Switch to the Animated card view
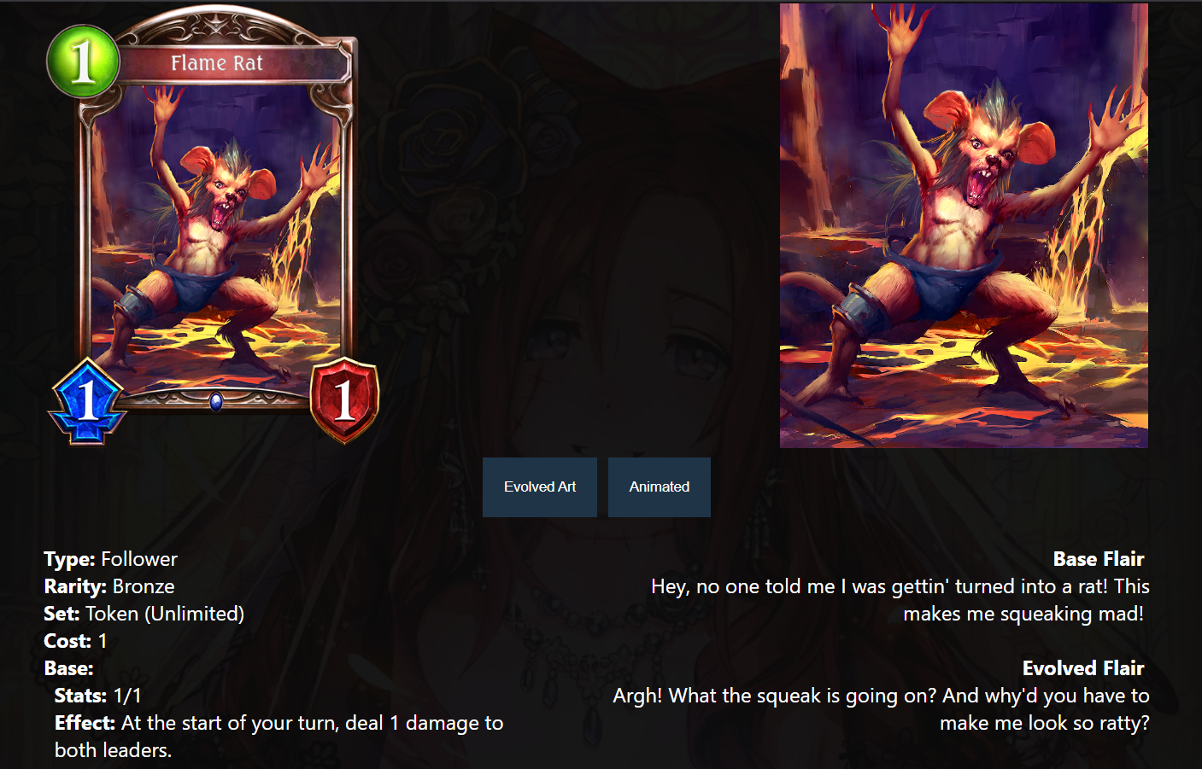This screenshot has width=1202, height=769. coord(660,486)
